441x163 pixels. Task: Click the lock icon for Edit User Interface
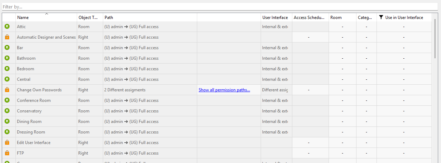pyautogui.click(x=7, y=143)
